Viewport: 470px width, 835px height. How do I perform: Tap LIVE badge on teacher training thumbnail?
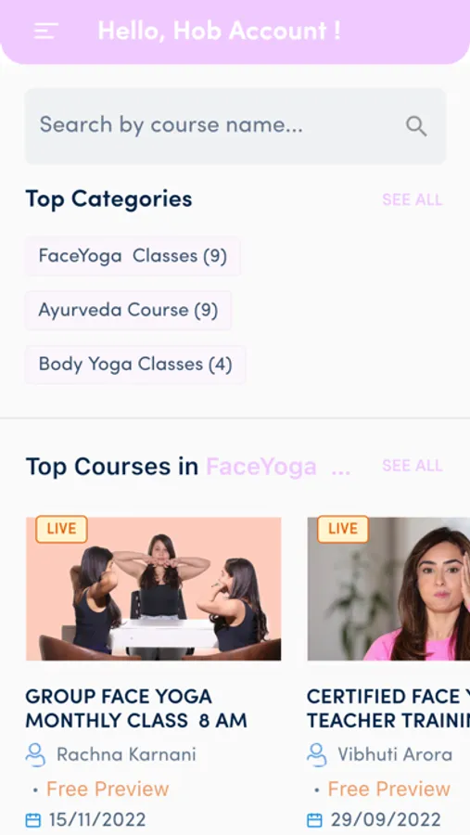343,529
